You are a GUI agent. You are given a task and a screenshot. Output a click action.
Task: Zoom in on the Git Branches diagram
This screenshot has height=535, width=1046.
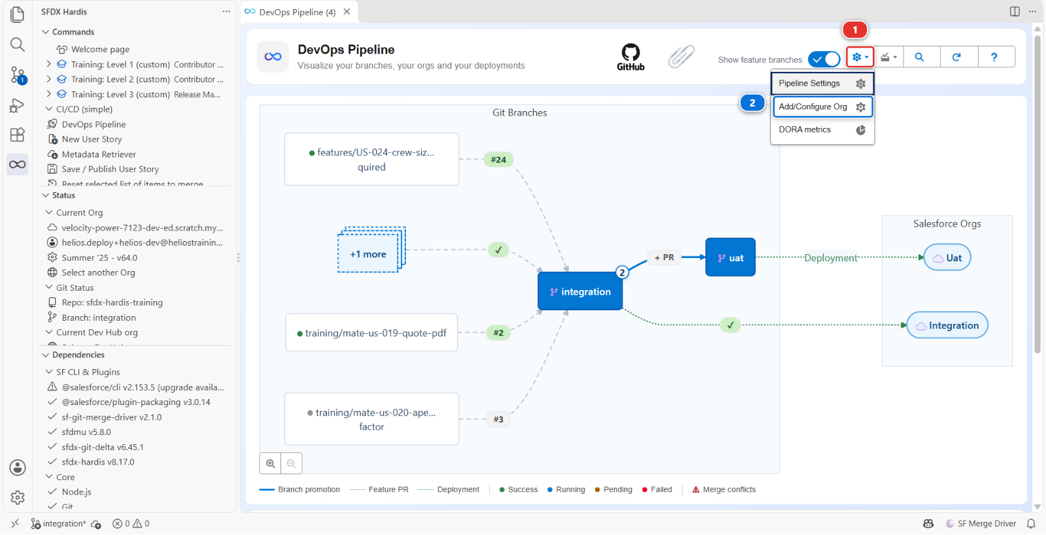[271, 463]
